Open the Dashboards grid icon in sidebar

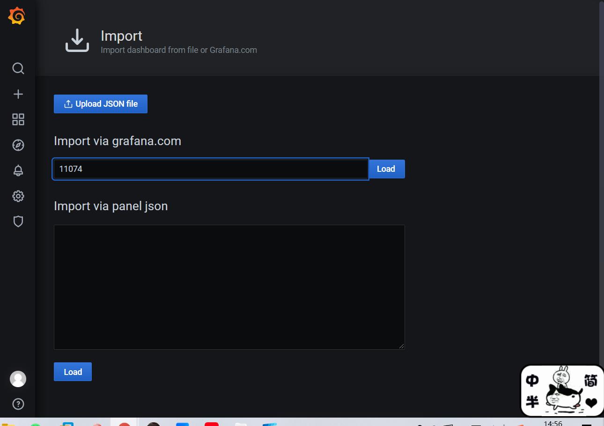coord(18,119)
